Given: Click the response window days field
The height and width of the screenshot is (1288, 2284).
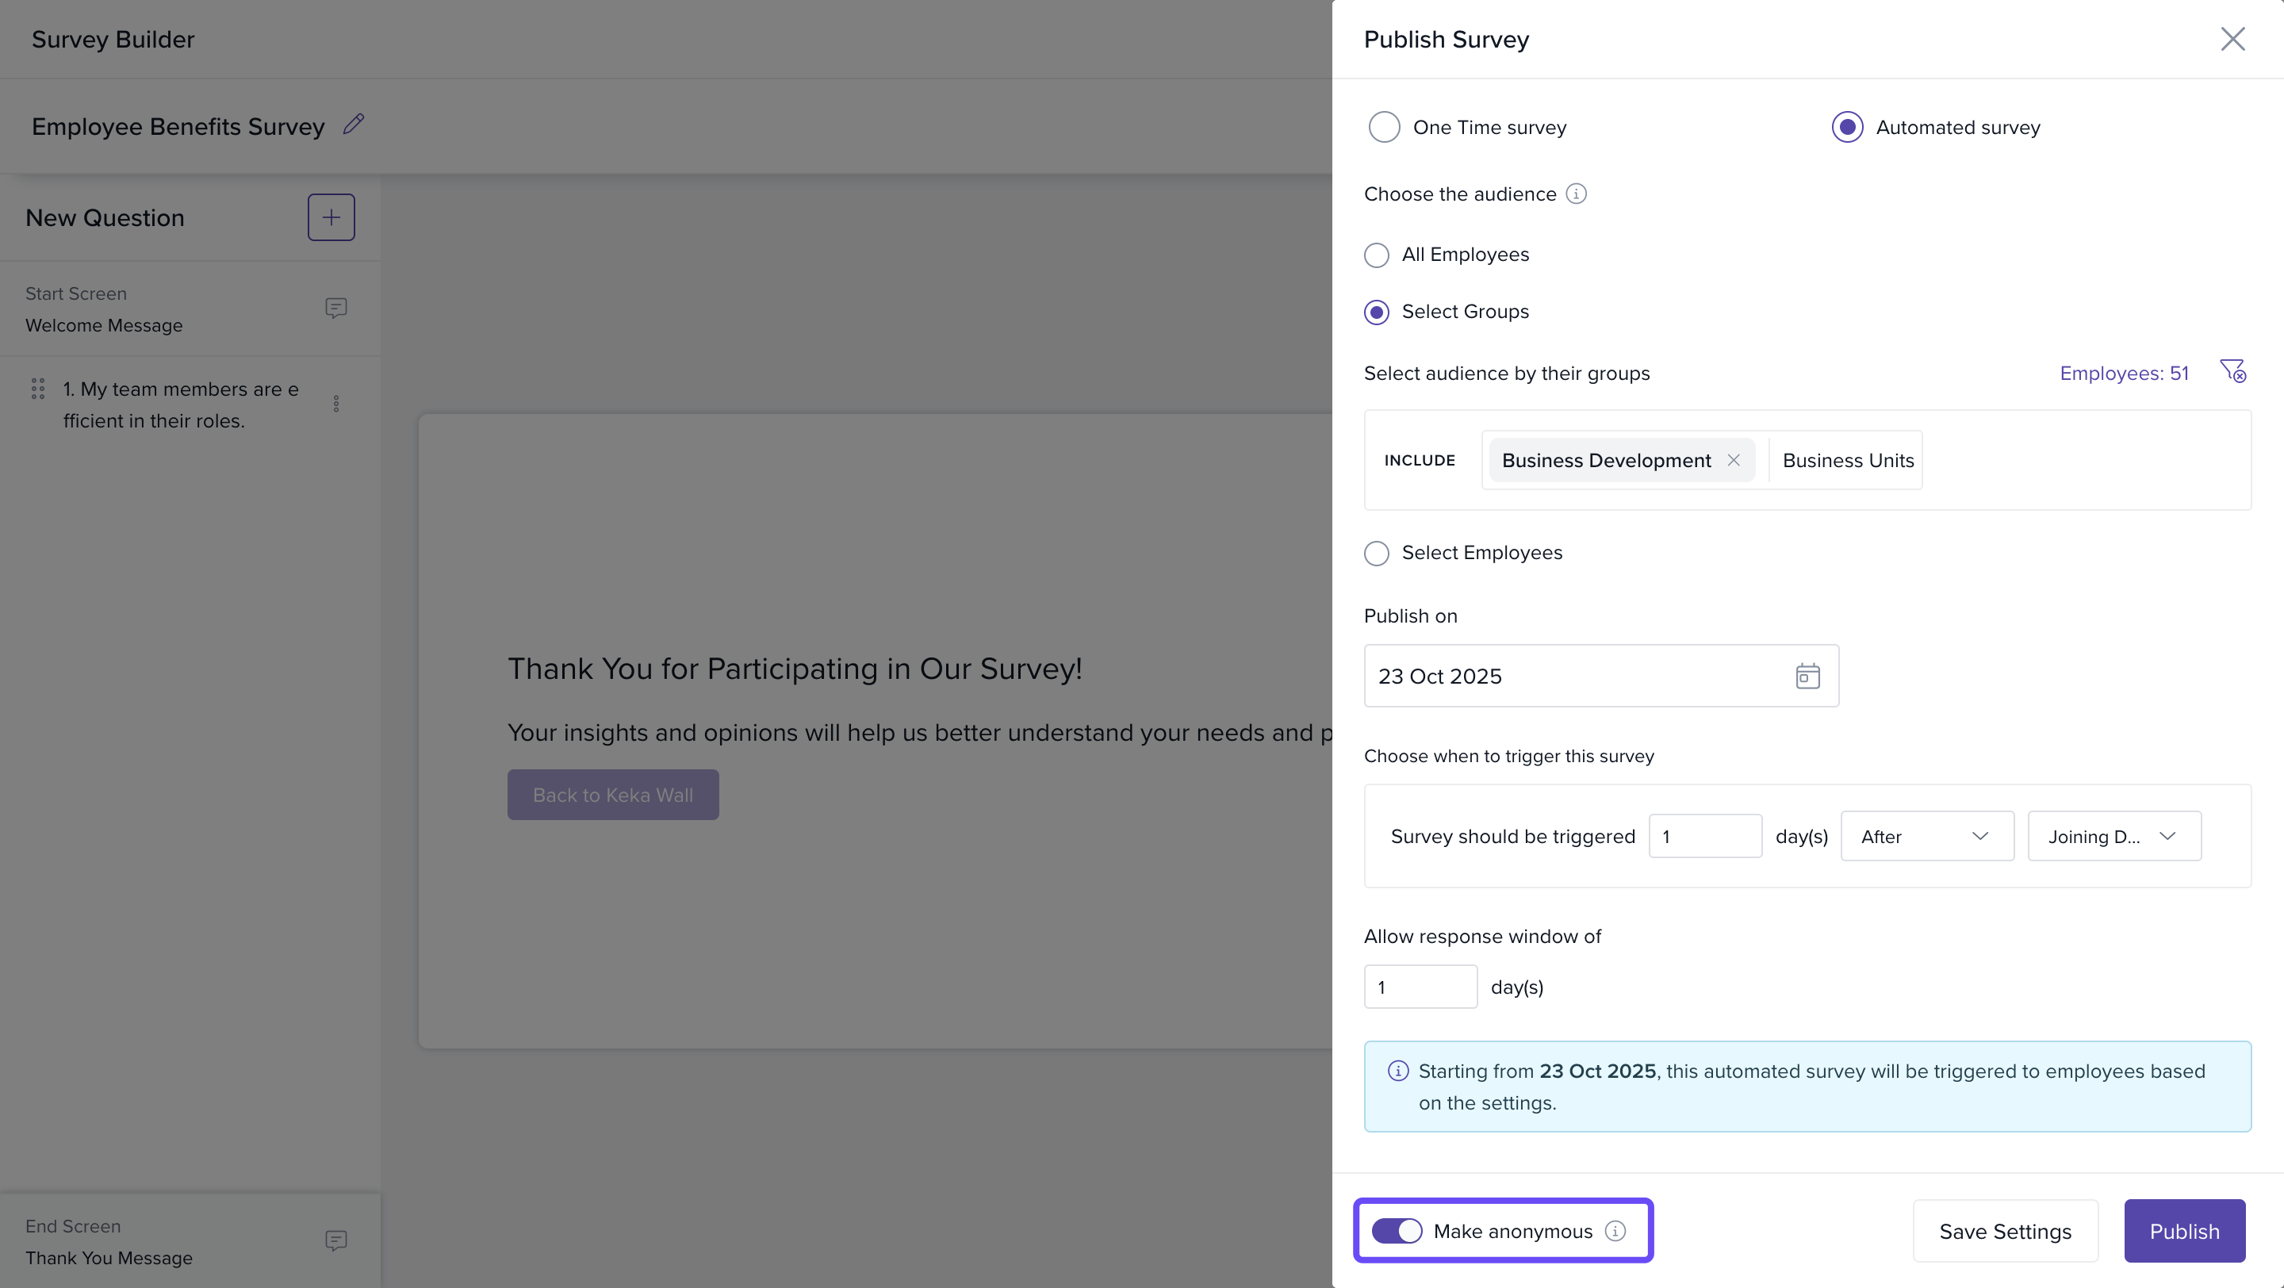Looking at the screenshot, I should click(1420, 987).
